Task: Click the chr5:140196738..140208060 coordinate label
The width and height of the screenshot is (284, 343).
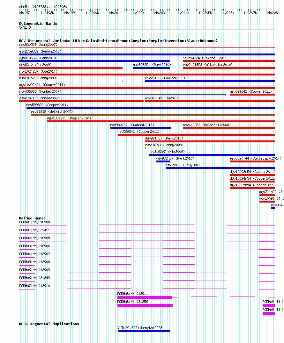Action: pyautogui.click(x=43, y=7)
